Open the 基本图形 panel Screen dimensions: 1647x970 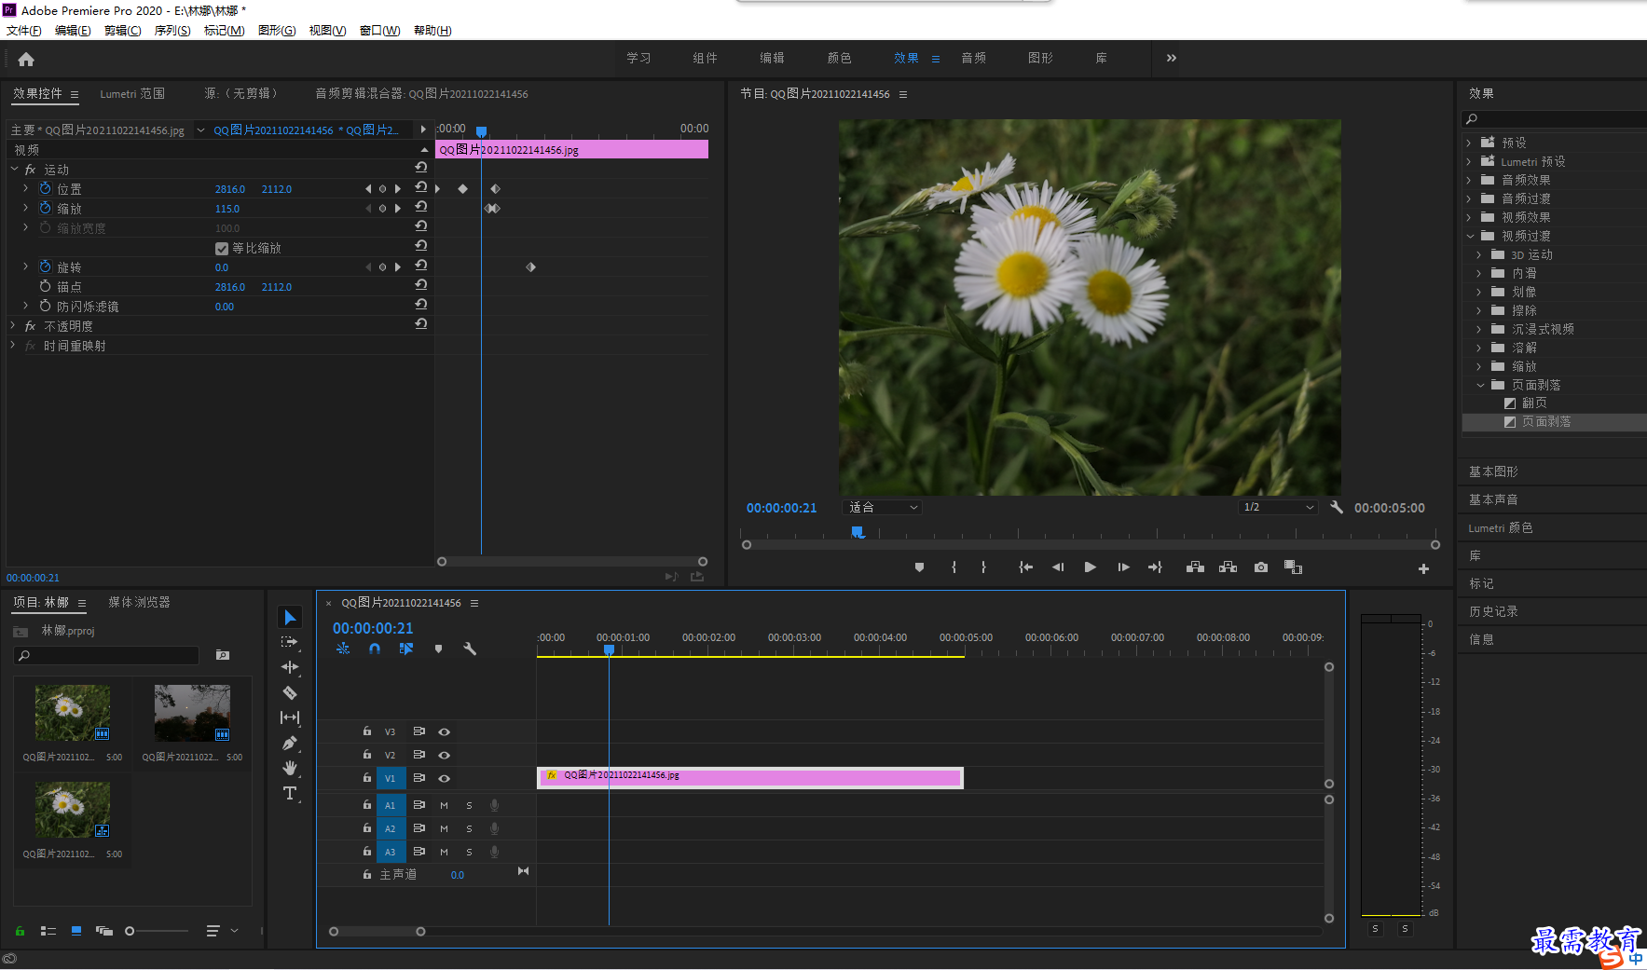click(x=1493, y=471)
